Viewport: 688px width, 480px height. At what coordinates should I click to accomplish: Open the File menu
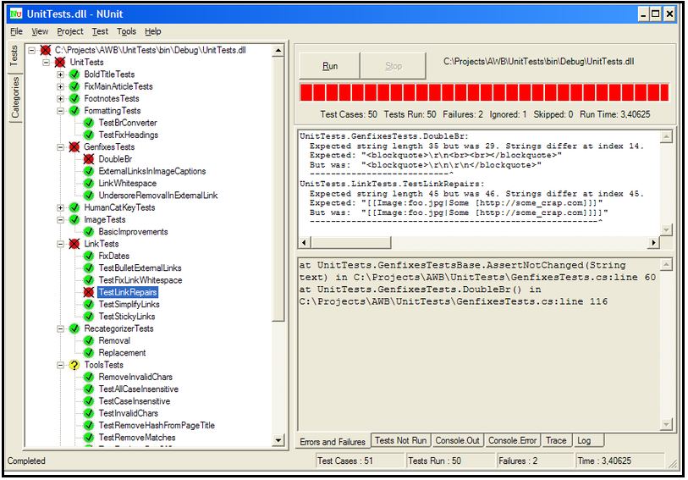tap(16, 31)
